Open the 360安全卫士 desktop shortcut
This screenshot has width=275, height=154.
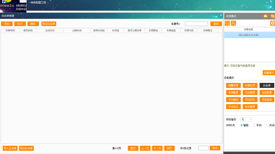(x=7, y=4)
